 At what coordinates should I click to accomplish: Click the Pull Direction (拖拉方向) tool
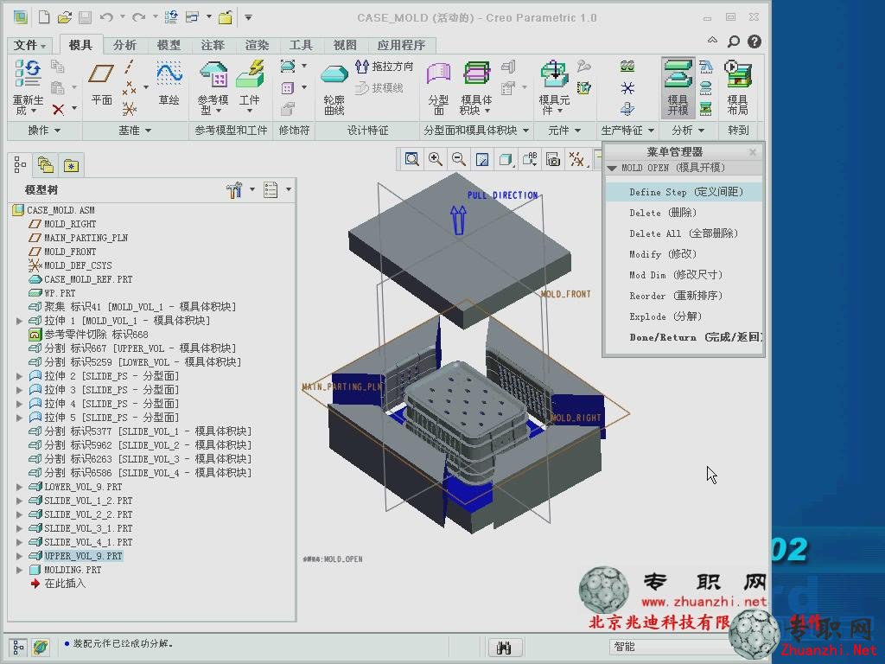click(384, 67)
